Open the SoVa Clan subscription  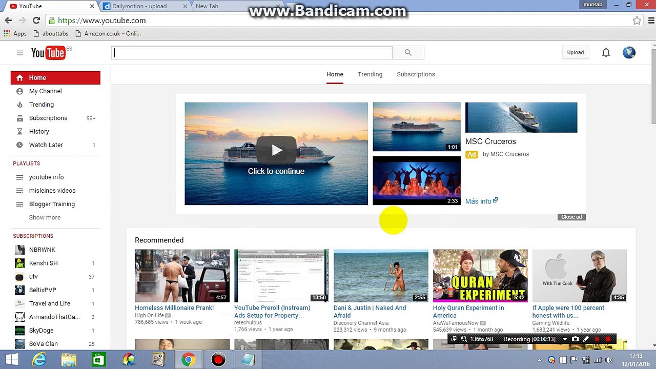[x=55, y=344]
